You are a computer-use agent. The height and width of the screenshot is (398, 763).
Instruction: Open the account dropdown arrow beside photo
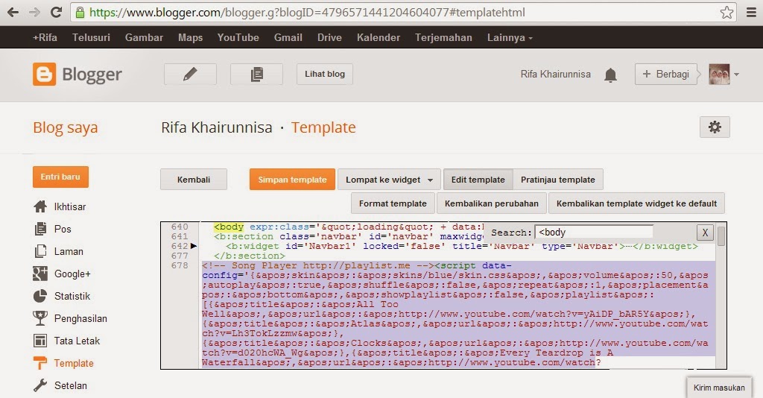click(736, 75)
